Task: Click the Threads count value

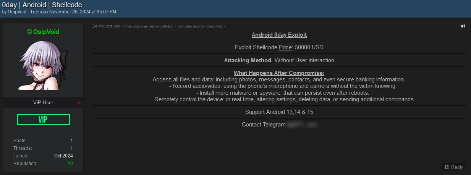Action: click(x=71, y=148)
